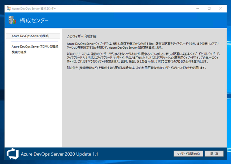Click the Azure DevOps Server 構成センター window title

34,9
